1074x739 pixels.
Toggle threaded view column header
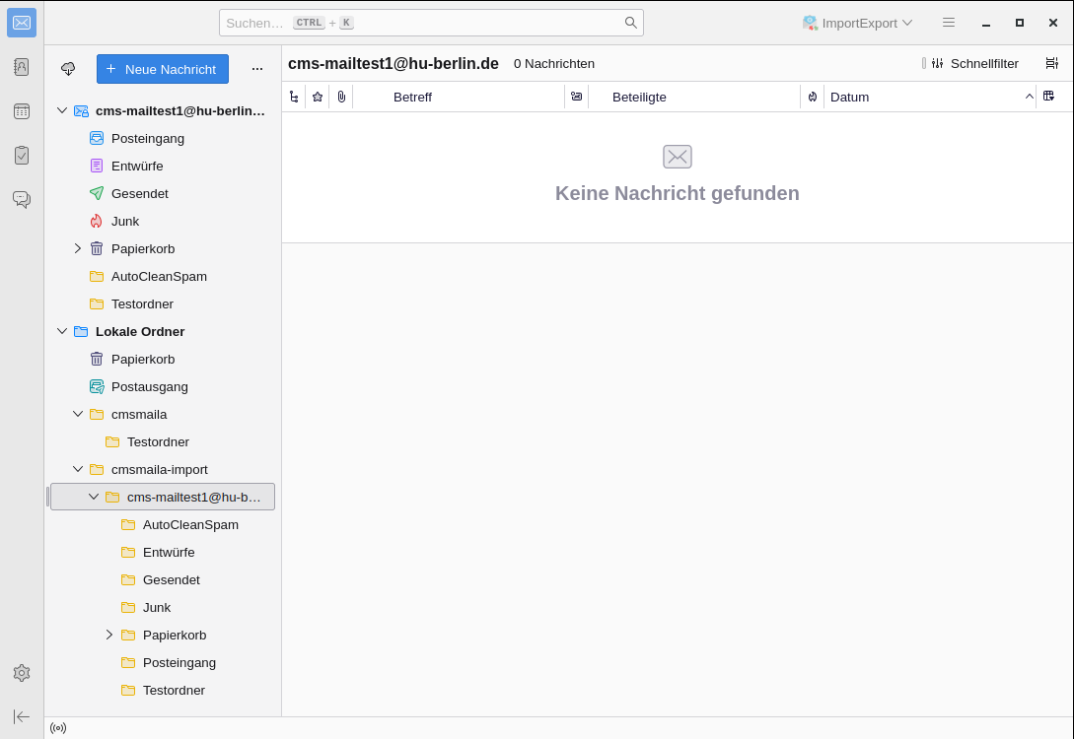point(294,97)
